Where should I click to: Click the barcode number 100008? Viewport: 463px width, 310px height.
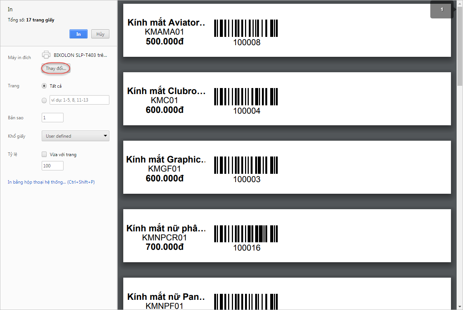point(247,43)
